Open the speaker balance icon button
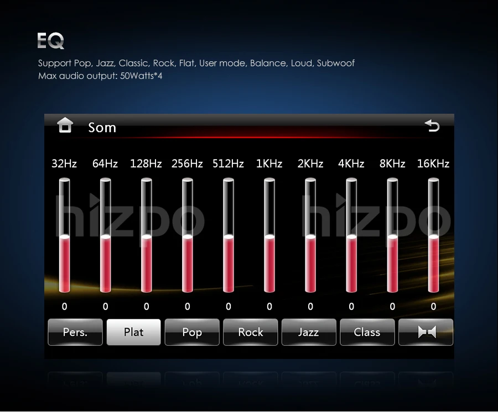Image resolution: width=498 pixels, height=412 pixels. point(426,332)
